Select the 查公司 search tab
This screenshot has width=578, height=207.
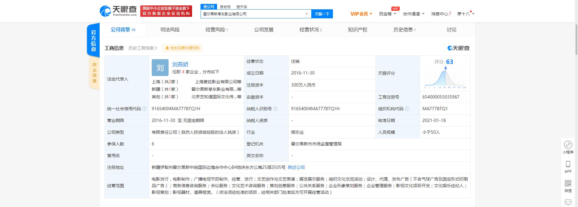pyautogui.click(x=209, y=7)
